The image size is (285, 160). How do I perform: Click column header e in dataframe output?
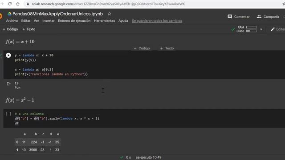pos(58,134)
